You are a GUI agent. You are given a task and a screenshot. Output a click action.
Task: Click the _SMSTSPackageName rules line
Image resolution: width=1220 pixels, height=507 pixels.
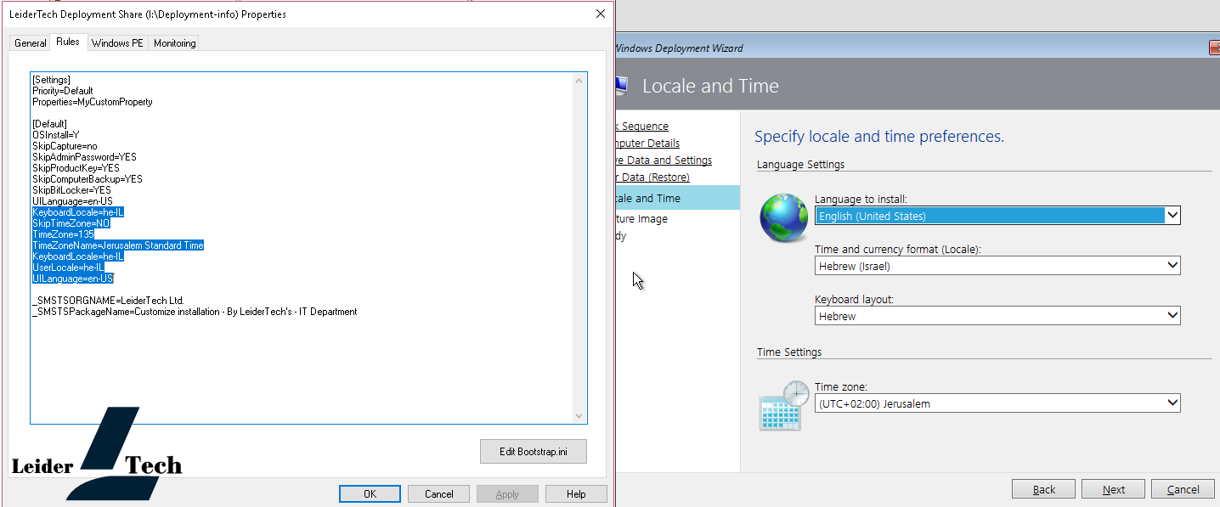click(x=195, y=312)
